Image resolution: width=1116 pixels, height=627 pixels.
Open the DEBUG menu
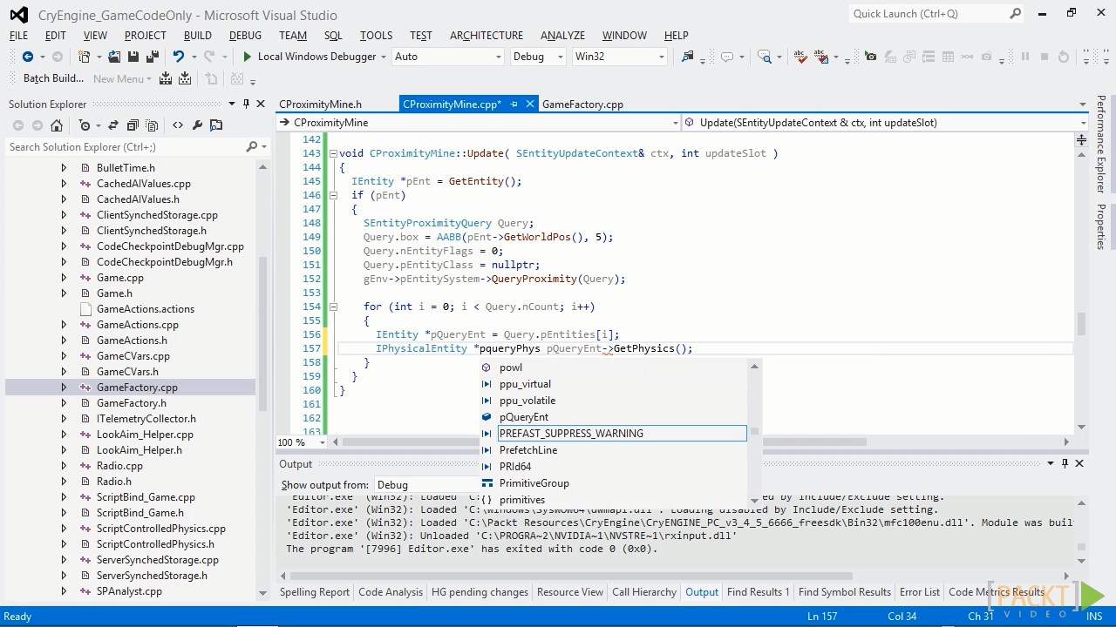245,35
